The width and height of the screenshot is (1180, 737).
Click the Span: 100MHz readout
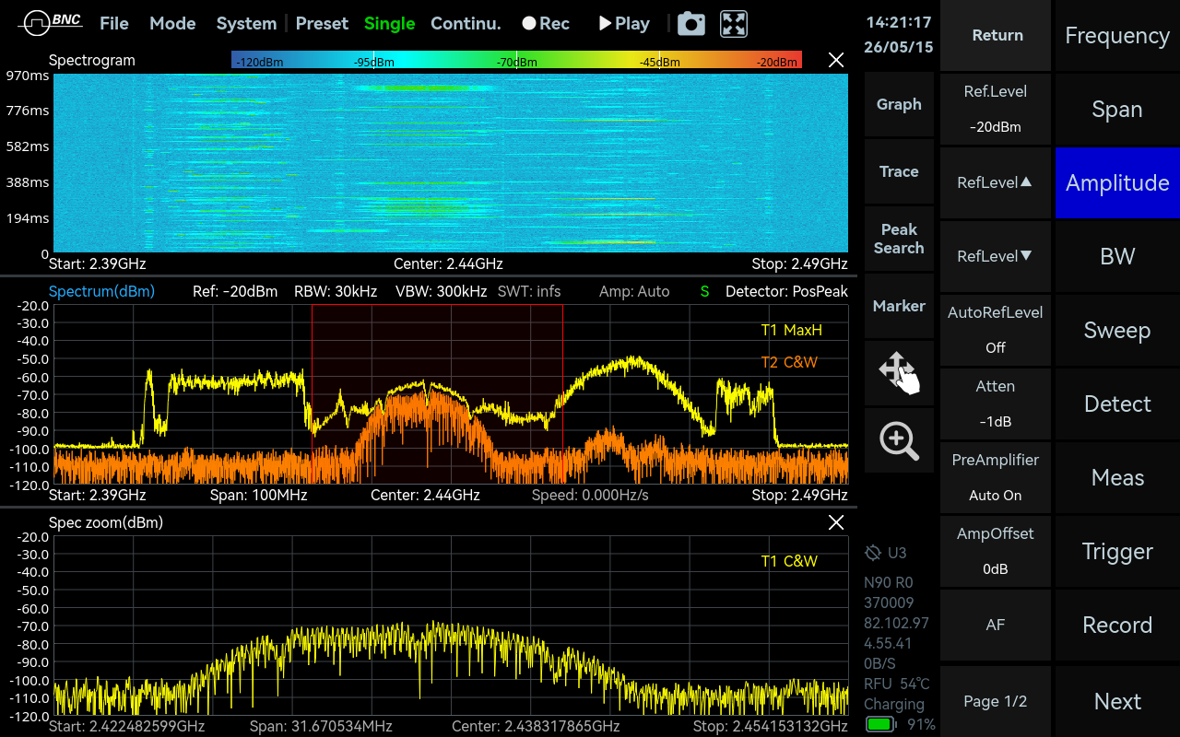[x=257, y=495]
